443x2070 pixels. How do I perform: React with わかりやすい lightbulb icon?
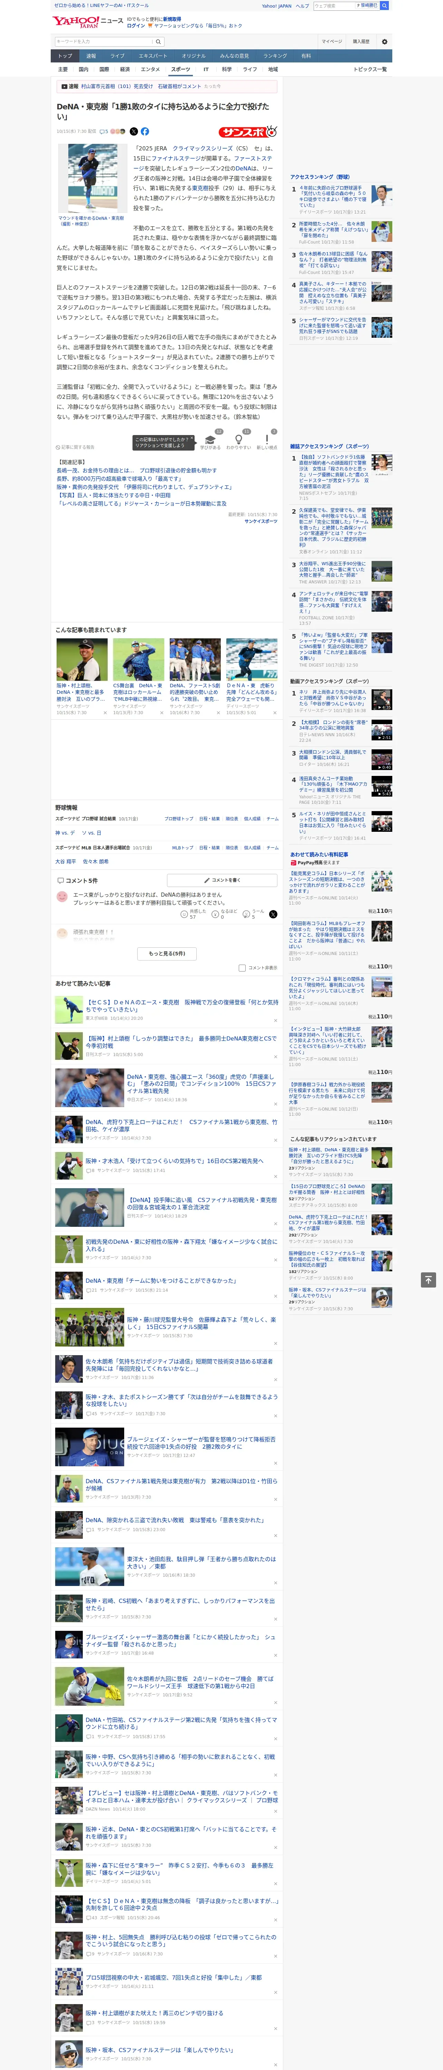point(238,440)
